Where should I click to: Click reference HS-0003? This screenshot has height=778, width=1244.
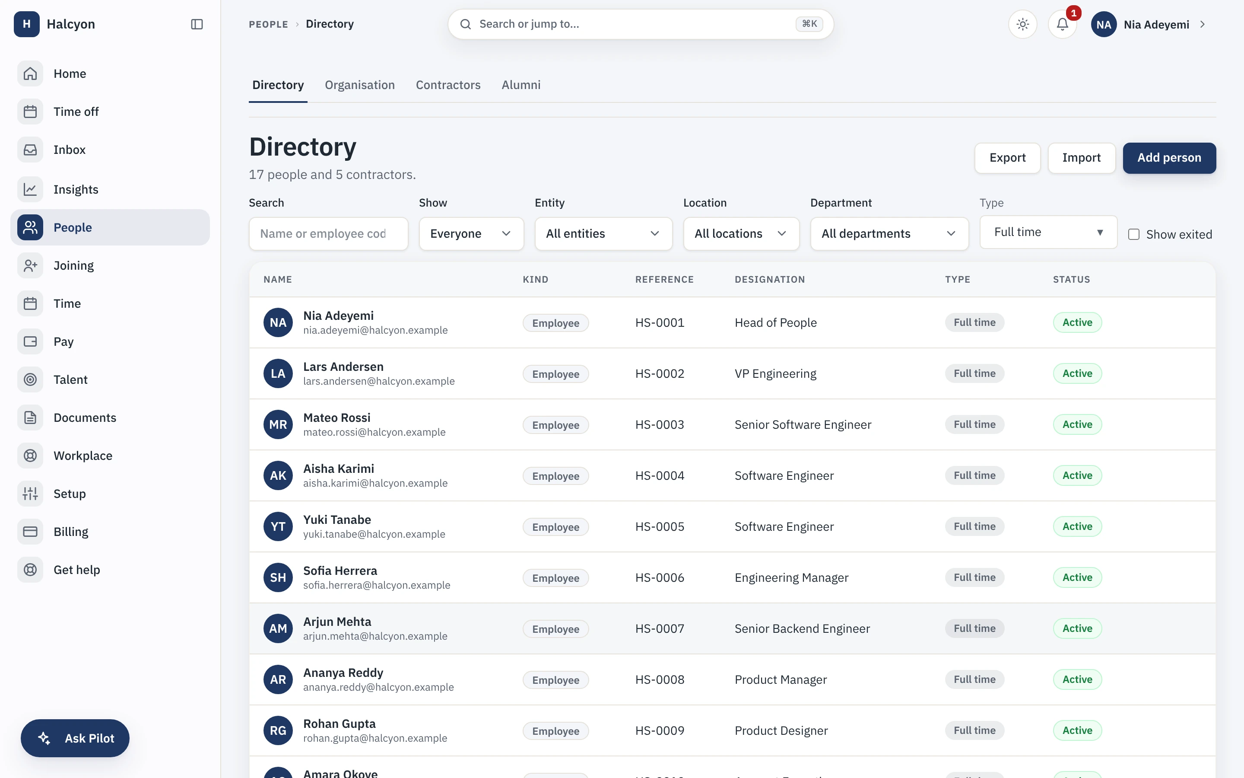point(660,424)
